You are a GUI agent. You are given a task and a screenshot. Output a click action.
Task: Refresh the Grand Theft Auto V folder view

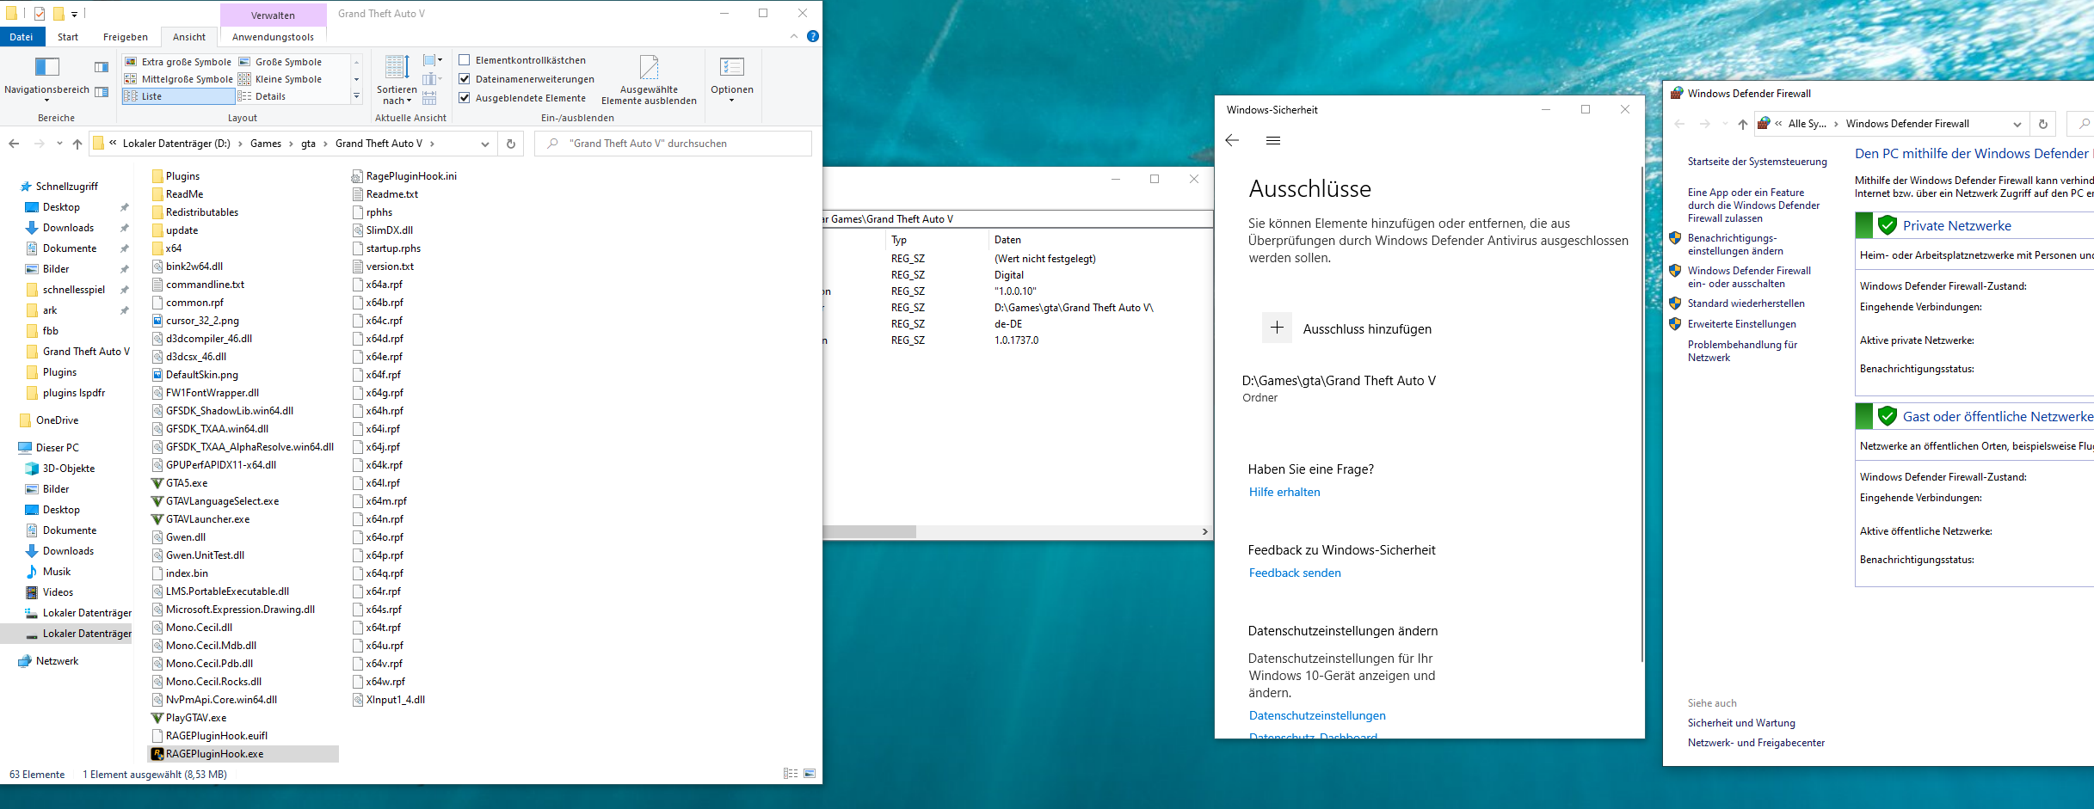pyautogui.click(x=511, y=144)
